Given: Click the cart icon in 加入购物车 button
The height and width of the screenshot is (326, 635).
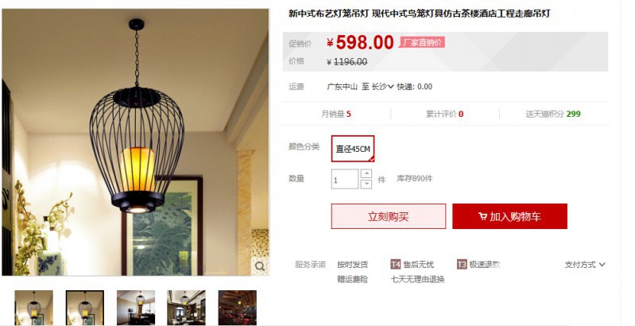Looking at the screenshot, I should [482, 216].
